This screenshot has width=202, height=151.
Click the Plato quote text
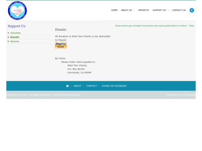click(154, 26)
